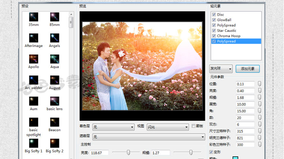Toggle the highlighted PolySpread checkbox

click(214, 41)
